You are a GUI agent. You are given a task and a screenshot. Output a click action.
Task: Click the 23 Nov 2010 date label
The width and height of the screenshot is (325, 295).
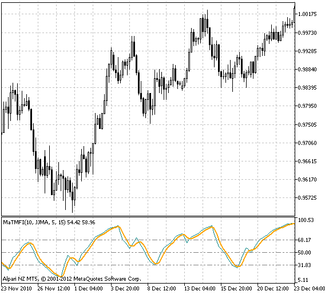(17, 288)
